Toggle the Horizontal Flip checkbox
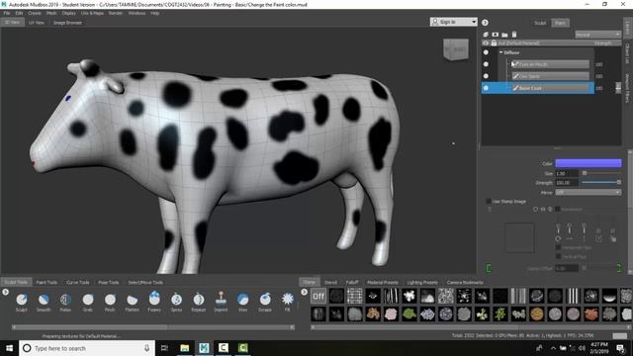Screen dimensions: 633x356 tap(558, 247)
